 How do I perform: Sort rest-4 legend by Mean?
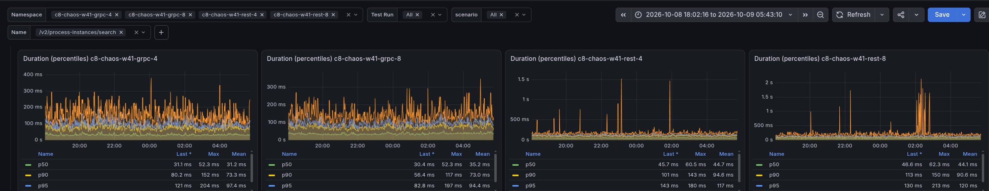[726, 154]
